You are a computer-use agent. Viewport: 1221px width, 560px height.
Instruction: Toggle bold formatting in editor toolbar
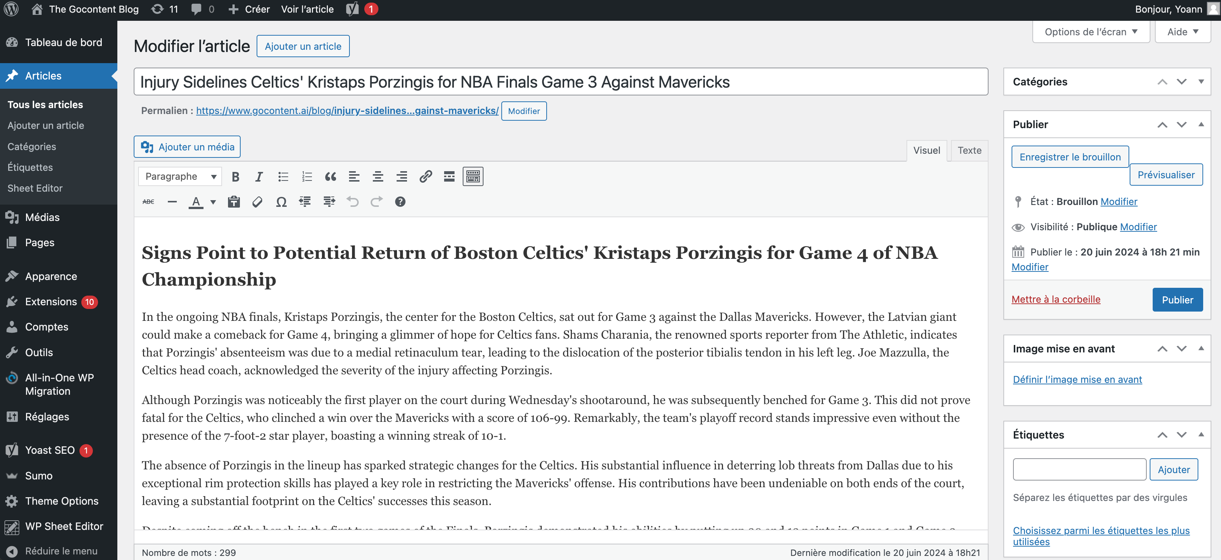pyautogui.click(x=235, y=177)
